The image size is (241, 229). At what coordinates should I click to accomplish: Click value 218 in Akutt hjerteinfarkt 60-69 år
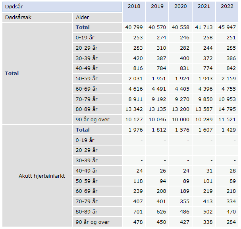pos(231,191)
